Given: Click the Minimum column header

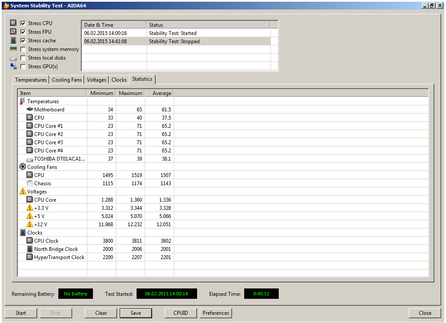Looking at the screenshot, I should [101, 93].
